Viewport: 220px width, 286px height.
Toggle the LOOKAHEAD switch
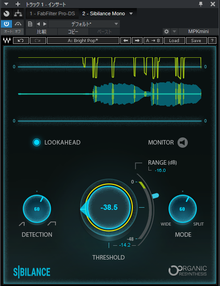[x=37, y=142]
